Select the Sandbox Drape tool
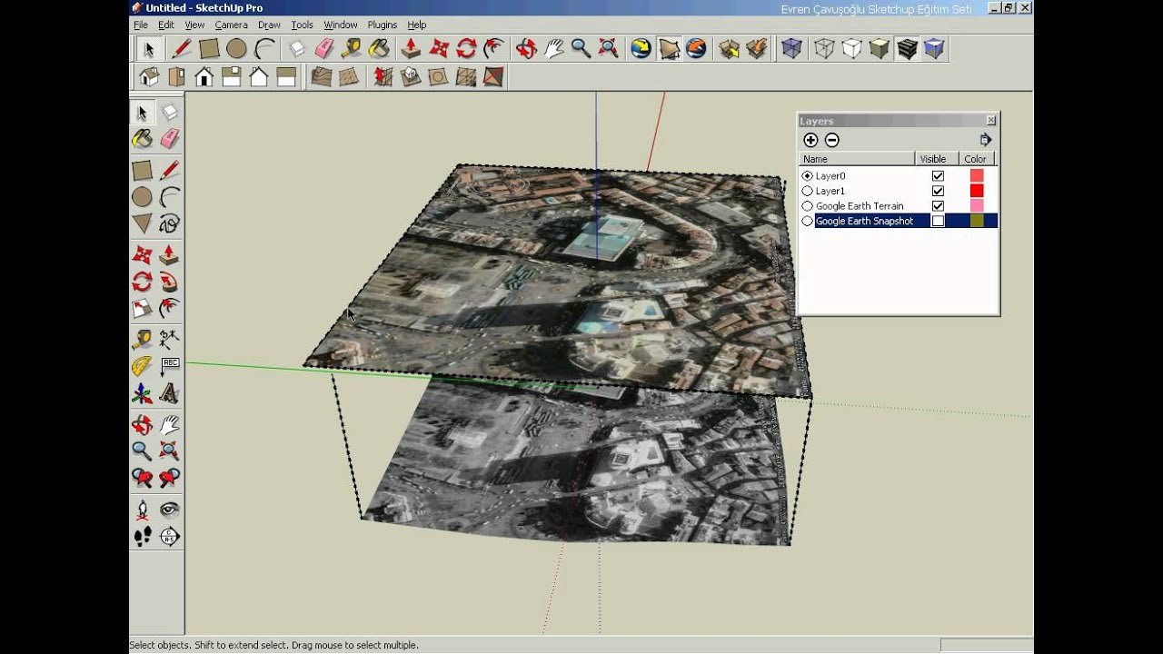1163x654 pixels. tap(438, 77)
